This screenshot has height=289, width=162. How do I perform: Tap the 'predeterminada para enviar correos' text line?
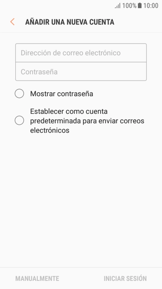(x=87, y=121)
